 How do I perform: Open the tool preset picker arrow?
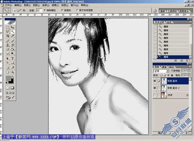coord(9,10)
